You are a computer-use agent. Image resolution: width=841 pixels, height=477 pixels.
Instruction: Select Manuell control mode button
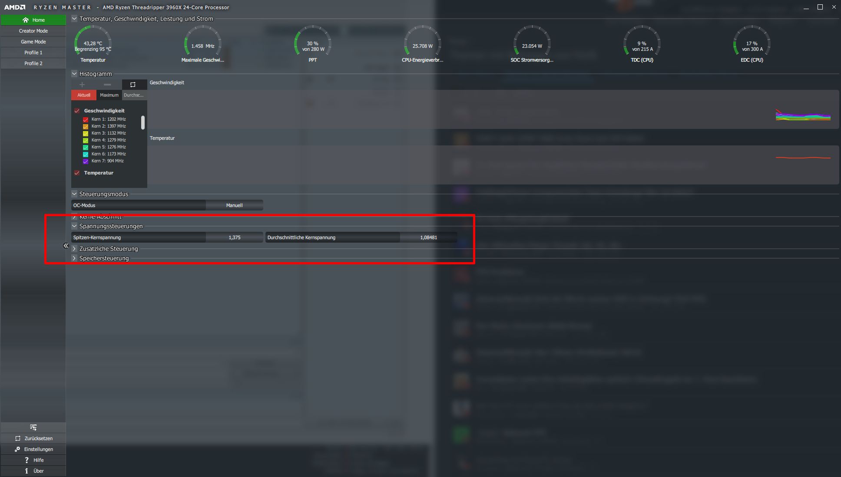234,205
